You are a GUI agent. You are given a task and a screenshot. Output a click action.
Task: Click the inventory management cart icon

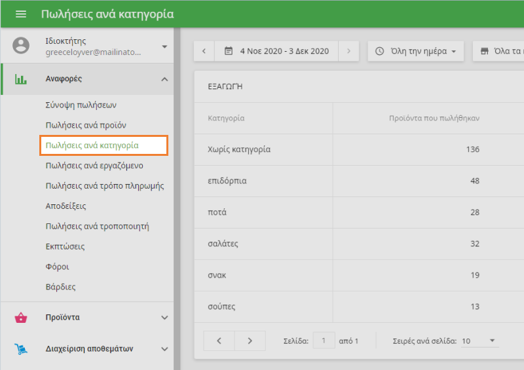pyautogui.click(x=21, y=348)
